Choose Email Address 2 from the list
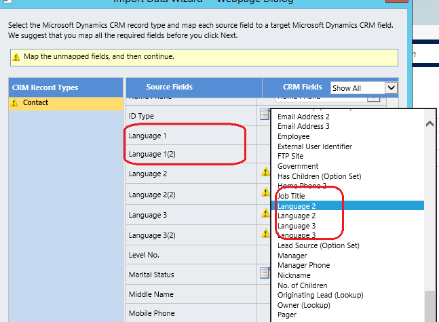This screenshot has height=322, width=439. 303,117
